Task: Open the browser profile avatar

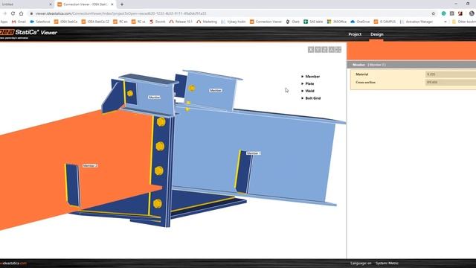Action: [472, 13]
